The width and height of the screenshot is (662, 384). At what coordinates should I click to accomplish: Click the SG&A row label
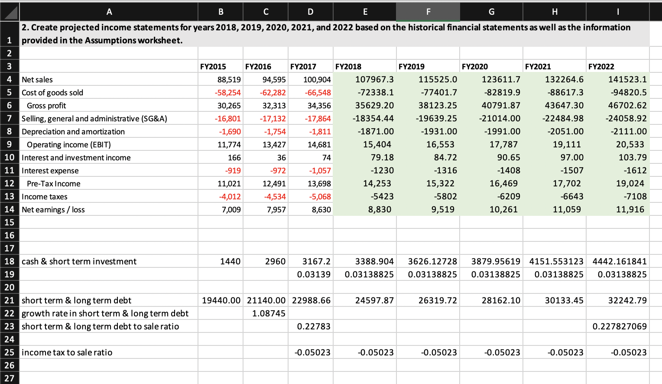click(x=94, y=119)
